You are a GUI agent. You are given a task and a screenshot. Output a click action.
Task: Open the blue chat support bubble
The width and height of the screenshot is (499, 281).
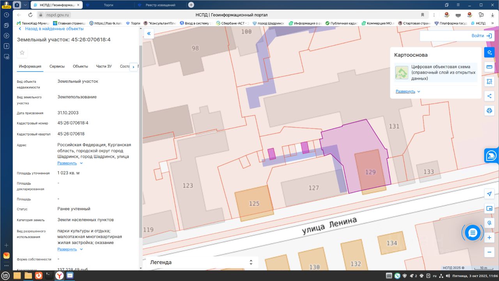pyautogui.click(x=472, y=233)
